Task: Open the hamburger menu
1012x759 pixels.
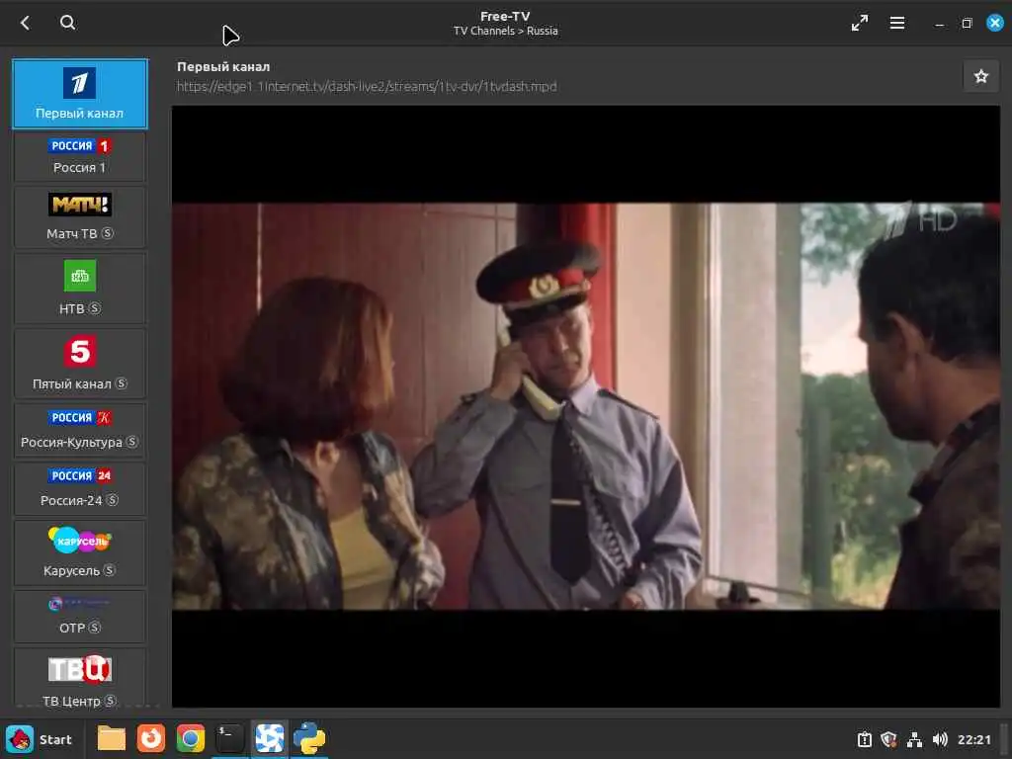Action: pos(896,24)
